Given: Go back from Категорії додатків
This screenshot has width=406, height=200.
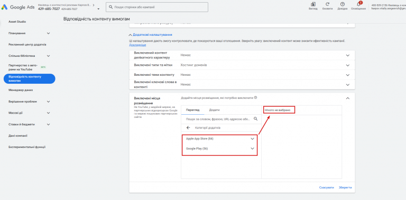Looking at the screenshot, I should click(x=188, y=128).
